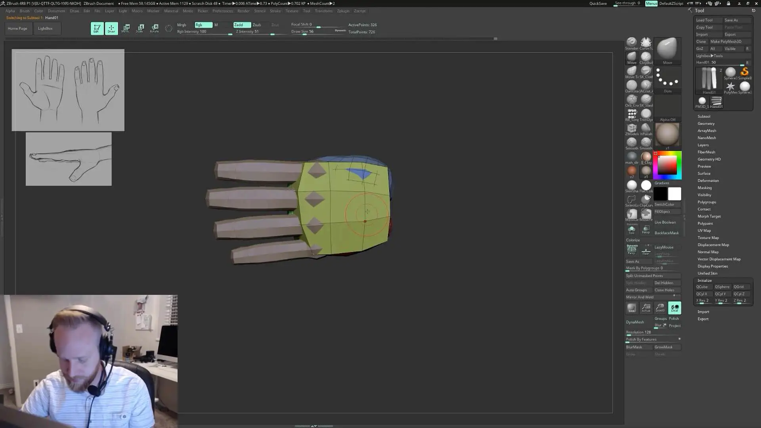This screenshot has height=428, width=761.
Task: Open the Stroke menu
Action: click(275, 11)
